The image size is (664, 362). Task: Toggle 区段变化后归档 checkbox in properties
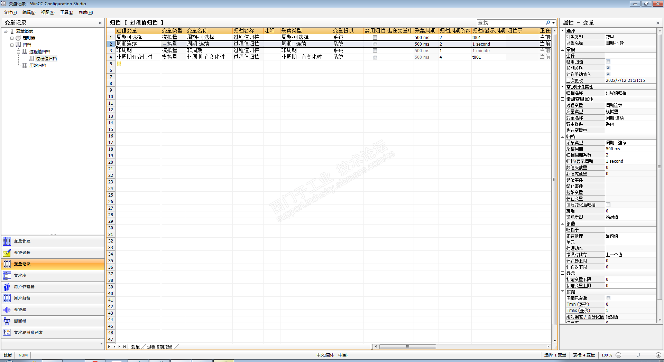click(x=608, y=205)
